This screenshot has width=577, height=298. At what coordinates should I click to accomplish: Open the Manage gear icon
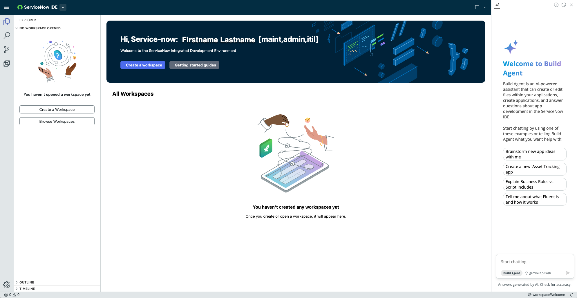(7, 285)
